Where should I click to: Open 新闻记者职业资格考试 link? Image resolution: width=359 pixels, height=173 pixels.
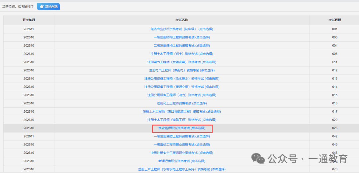coord(182,161)
